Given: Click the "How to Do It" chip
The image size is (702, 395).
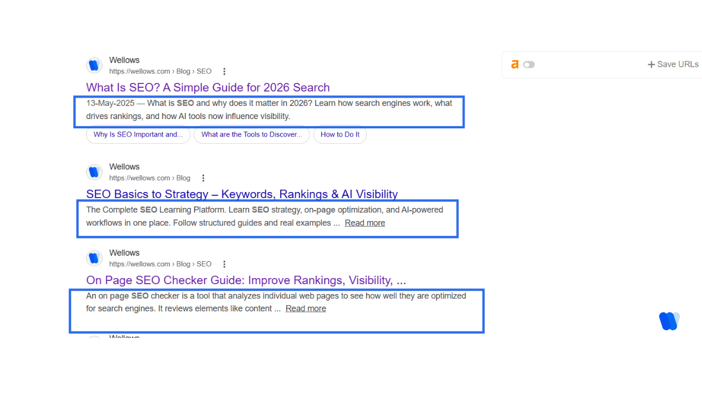Looking at the screenshot, I should (340, 134).
